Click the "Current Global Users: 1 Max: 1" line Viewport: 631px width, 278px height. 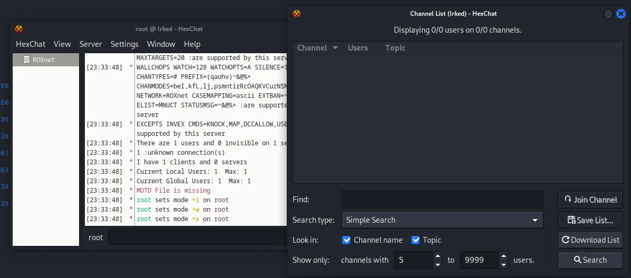(x=193, y=181)
